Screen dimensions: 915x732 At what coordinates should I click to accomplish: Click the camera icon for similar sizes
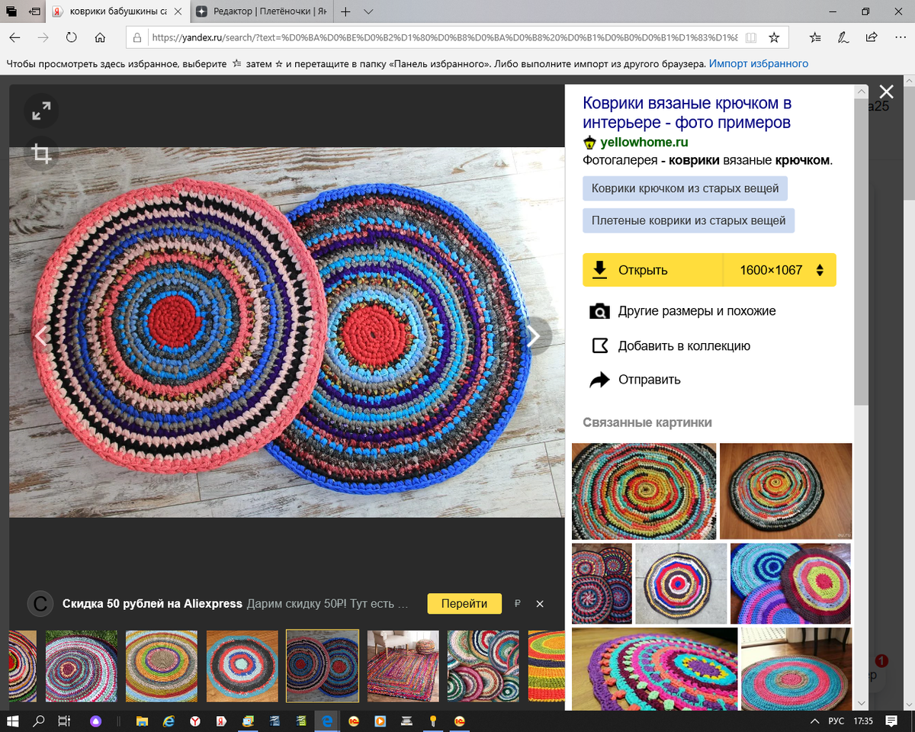coord(600,311)
